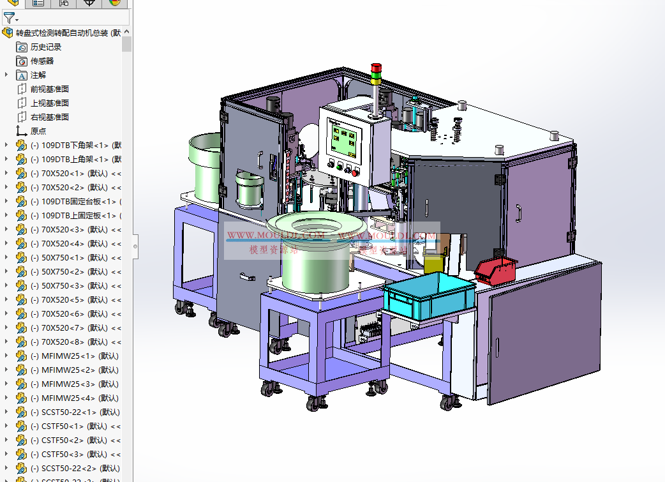The width and height of the screenshot is (665, 482).
Task: Click the 传感器 sensors folder icon
Action: (x=22, y=61)
